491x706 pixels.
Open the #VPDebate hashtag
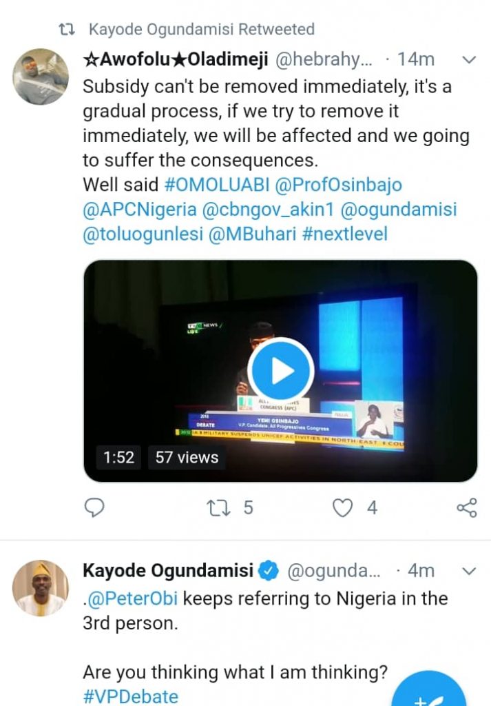130,696
